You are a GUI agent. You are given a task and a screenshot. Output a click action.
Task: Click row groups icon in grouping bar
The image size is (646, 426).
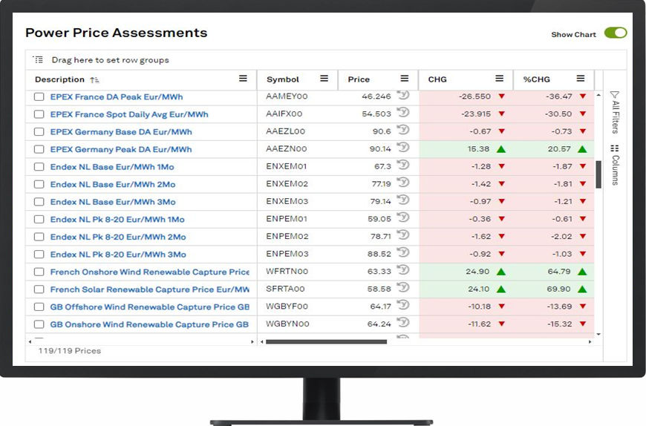(x=39, y=60)
